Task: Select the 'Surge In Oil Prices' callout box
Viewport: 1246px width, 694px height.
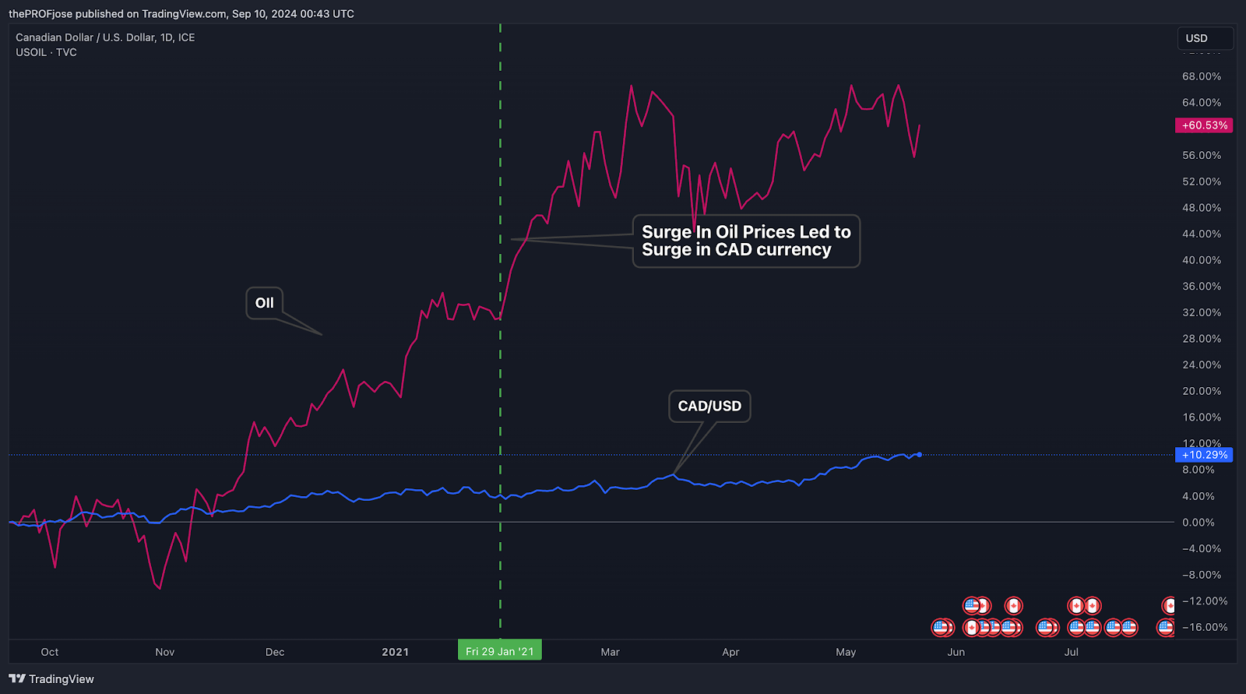Action: [746, 241]
